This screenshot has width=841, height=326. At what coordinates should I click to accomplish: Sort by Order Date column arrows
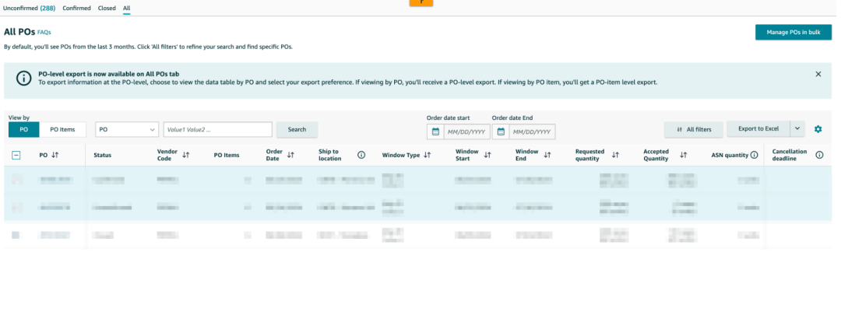click(x=290, y=156)
